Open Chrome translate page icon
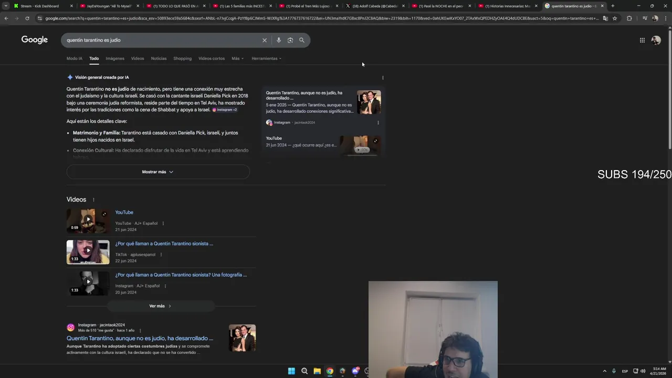Viewport: 672px width, 378px height. 605,18
